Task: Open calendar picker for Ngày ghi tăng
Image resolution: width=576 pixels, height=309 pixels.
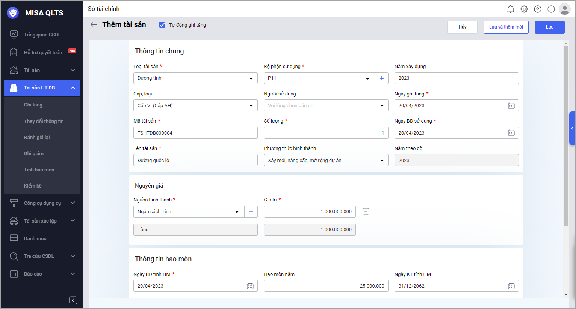Action: 511,106
